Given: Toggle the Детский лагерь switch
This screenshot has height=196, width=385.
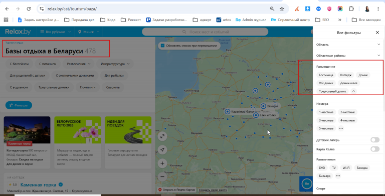Looking at the screenshot, I should point(375,140).
